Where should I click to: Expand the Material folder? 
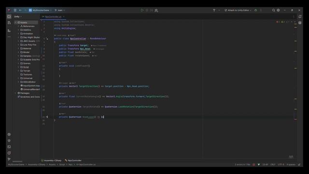pos(18,48)
